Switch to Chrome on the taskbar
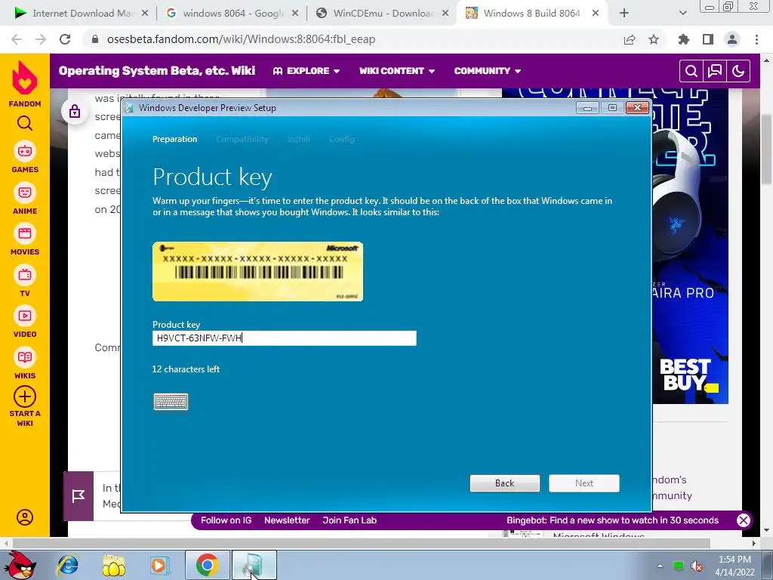 [207, 565]
